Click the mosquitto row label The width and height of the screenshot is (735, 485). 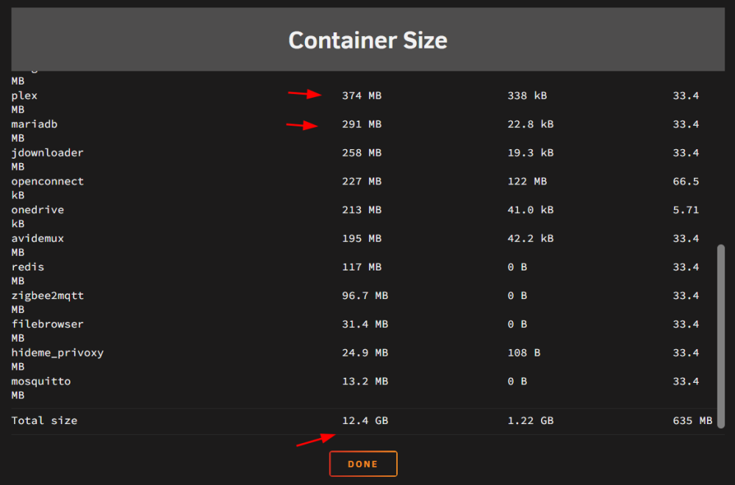[40, 381]
